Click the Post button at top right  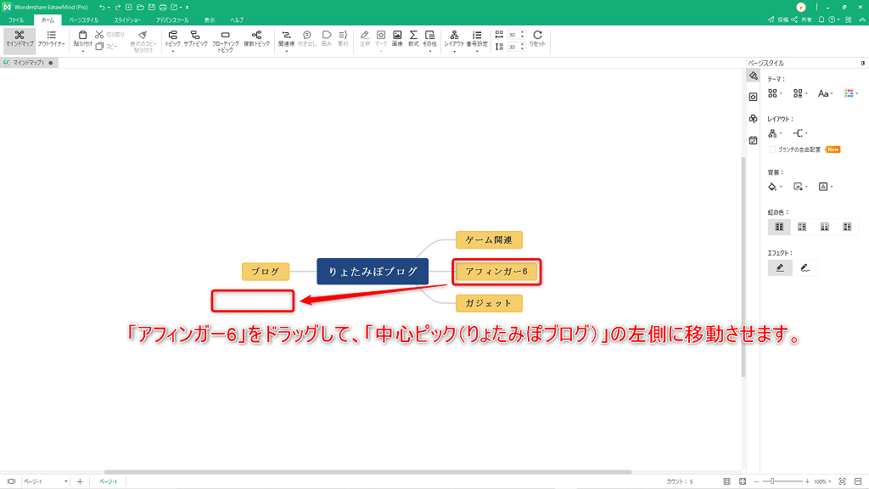[777, 20]
